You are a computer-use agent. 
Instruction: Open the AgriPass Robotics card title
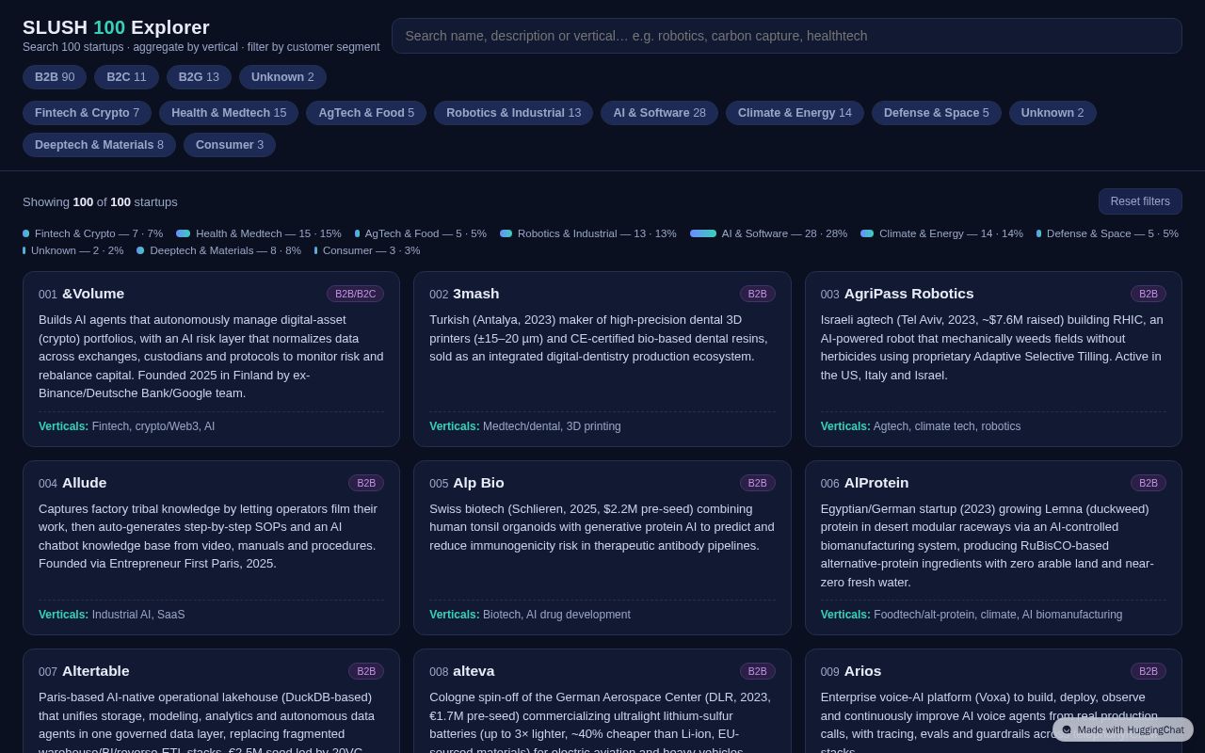tap(909, 294)
